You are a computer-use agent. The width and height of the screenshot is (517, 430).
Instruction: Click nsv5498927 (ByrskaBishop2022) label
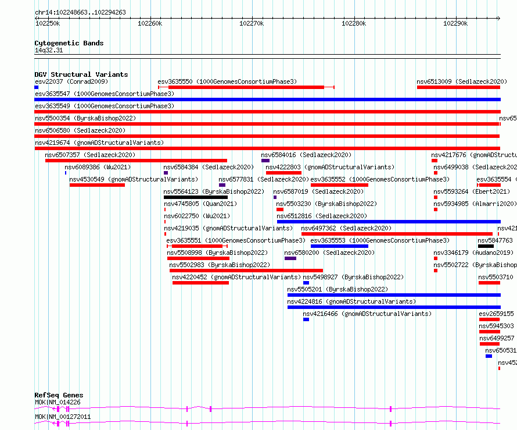point(353,277)
